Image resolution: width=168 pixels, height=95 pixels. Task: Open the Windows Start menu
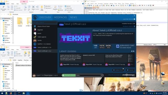tap(2, 93)
